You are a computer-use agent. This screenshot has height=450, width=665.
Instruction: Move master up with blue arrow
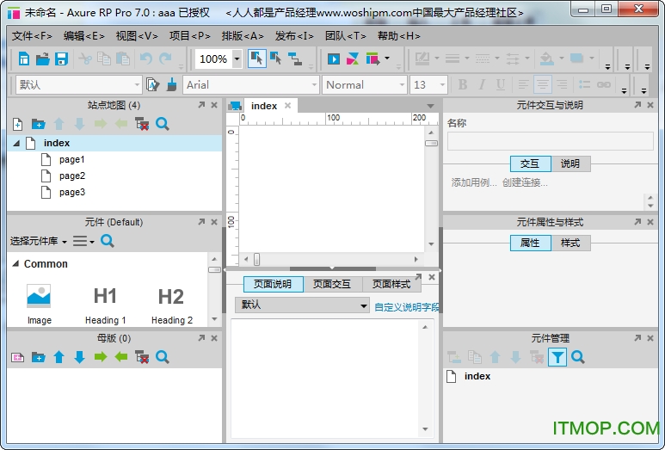click(59, 357)
